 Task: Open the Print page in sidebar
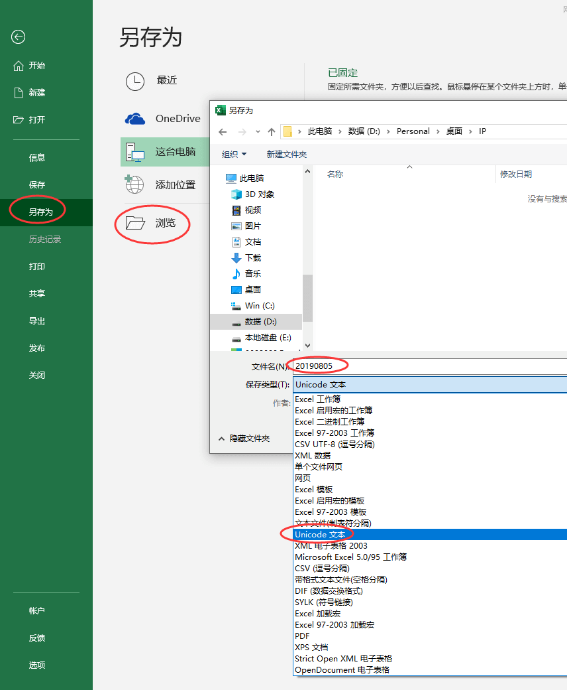click(x=37, y=267)
